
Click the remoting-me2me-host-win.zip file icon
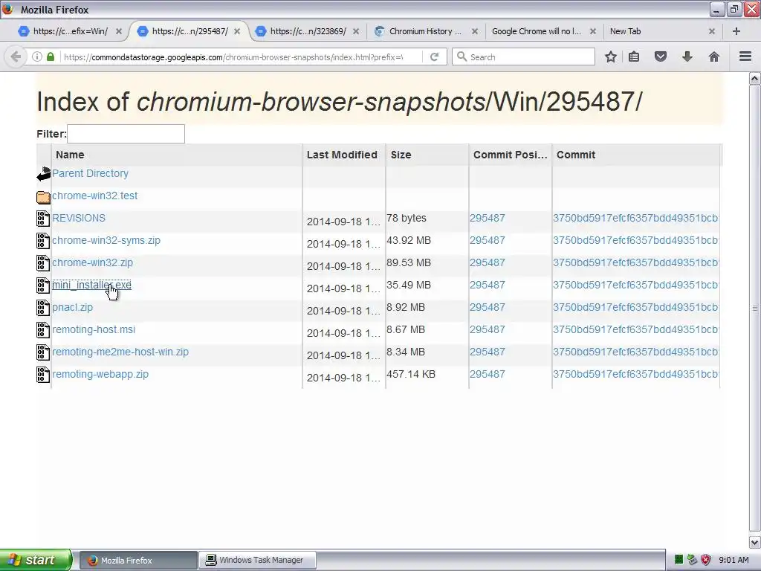tap(43, 352)
